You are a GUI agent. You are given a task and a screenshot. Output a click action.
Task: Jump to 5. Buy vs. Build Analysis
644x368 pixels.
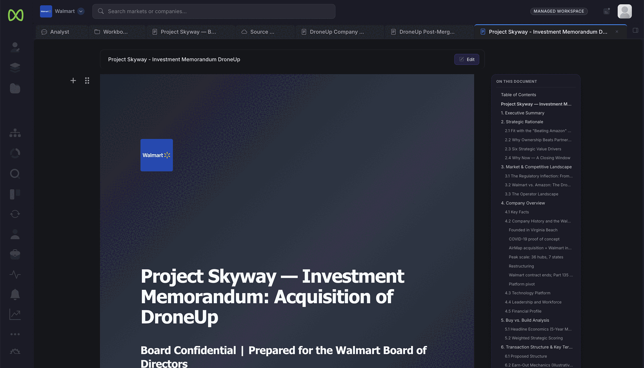(525, 320)
